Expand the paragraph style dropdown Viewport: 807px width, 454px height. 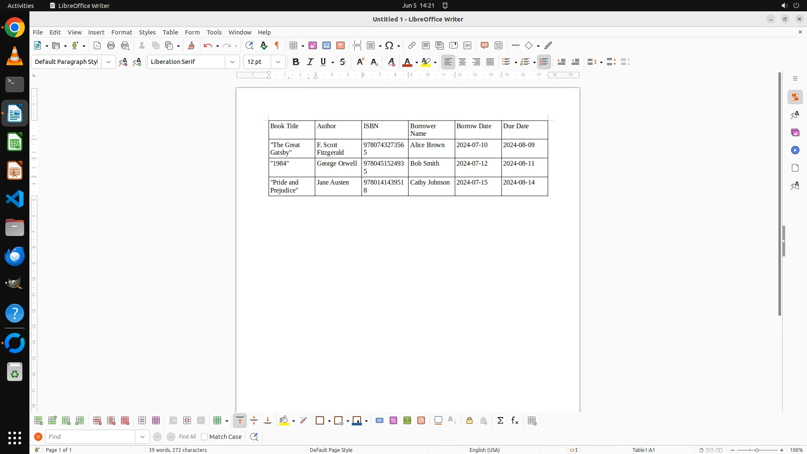(x=108, y=62)
